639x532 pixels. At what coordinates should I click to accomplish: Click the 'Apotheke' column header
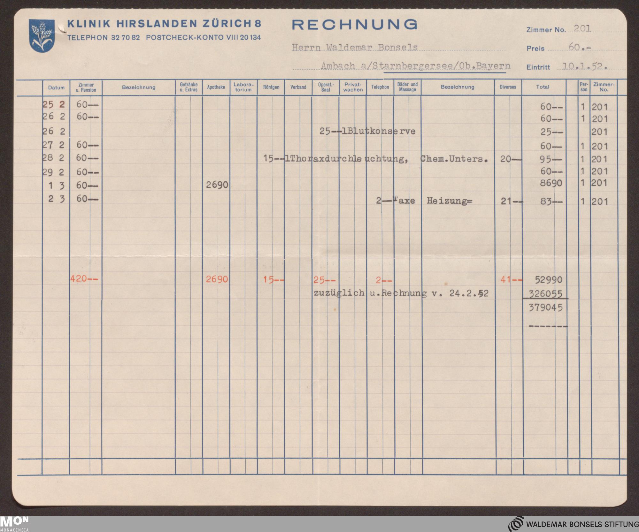pyautogui.click(x=216, y=87)
